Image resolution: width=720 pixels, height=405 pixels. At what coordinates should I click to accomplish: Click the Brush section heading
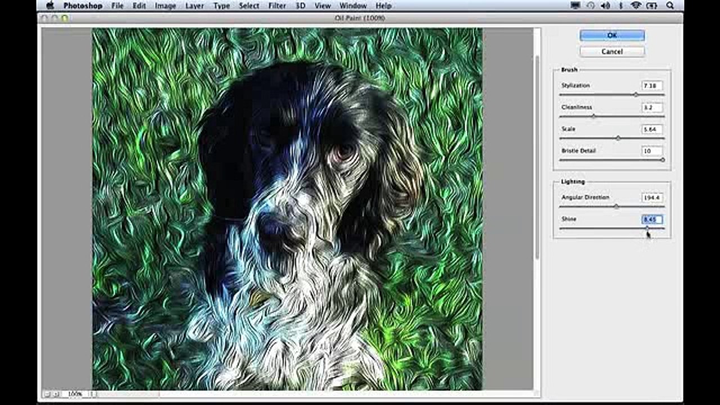pyautogui.click(x=569, y=70)
